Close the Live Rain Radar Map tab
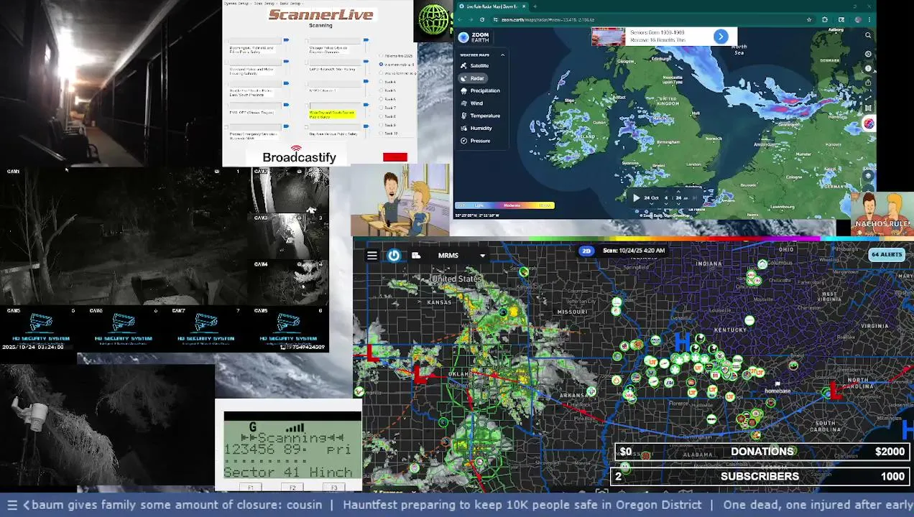Image resolution: width=914 pixels, height=517 pixels. pyautogui.click(x=524, y=6)
